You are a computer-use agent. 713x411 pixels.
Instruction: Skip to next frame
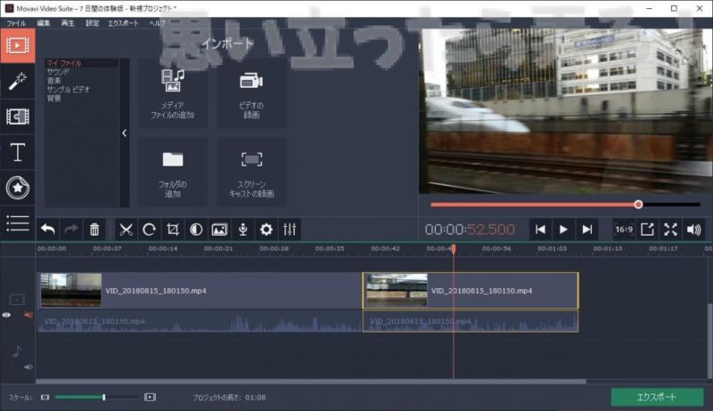tap(587, 230)
